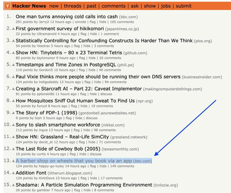This screenshot has width=231, height=193.
Task: Upvote the Shadama Particle Simulation story
Action: click(13, 185)
